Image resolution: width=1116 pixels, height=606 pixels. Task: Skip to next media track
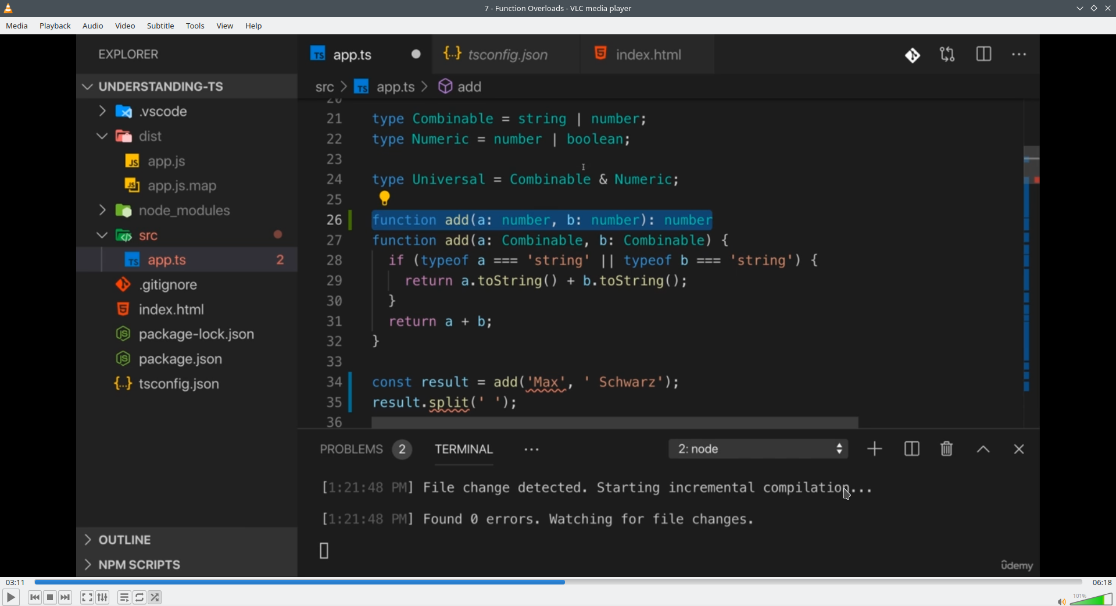coord(66,597)
